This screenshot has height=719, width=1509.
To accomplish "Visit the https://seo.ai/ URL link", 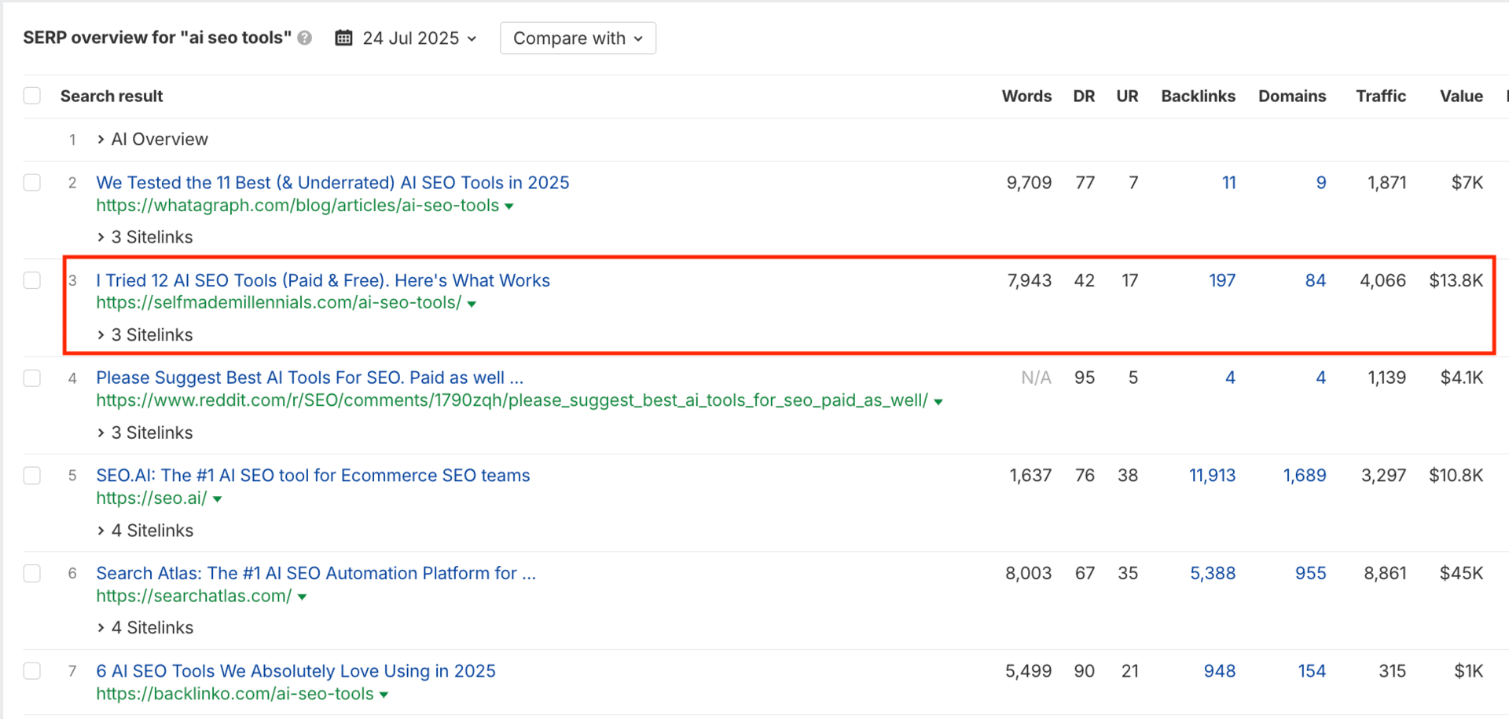I will (x=152, y=498).
